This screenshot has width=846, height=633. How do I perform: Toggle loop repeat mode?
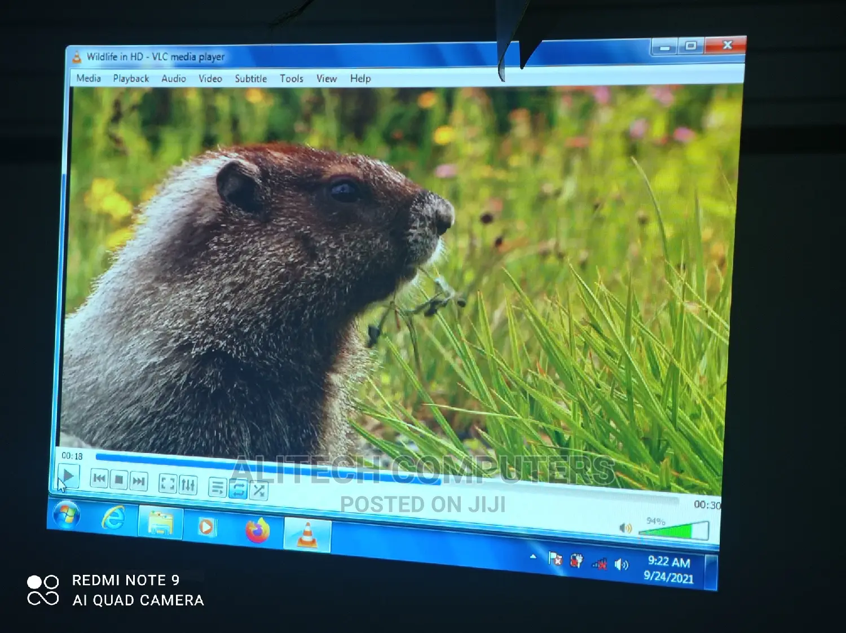point(238,489)
